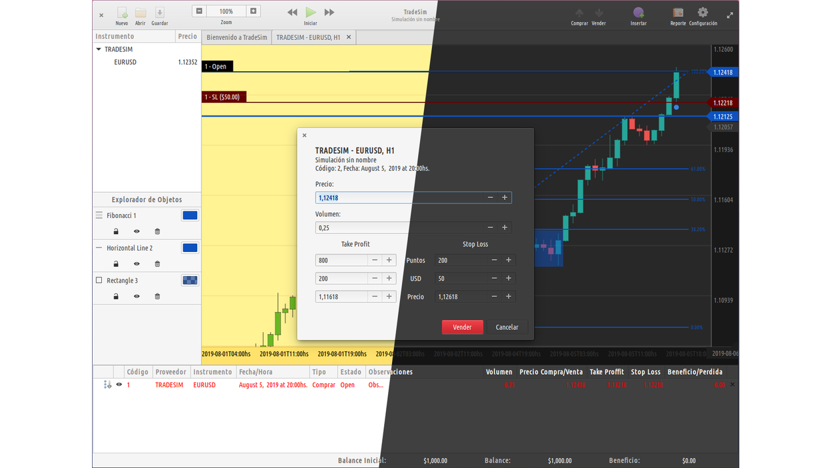Hide the Horizontal Line 2 object
The width and height of the screenshot is (832, 468).
(x=137, y=264)
